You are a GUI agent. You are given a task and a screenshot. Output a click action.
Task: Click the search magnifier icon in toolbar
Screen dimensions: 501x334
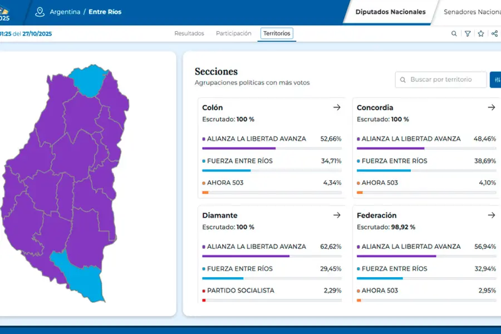coord(454,34)
